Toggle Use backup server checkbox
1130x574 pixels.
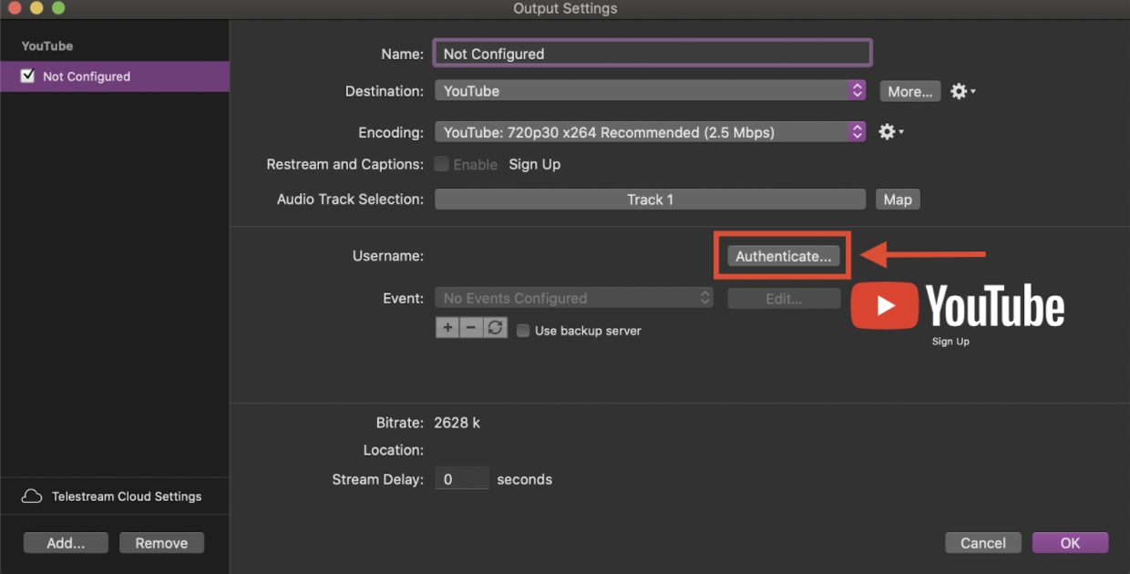point(523,331)
